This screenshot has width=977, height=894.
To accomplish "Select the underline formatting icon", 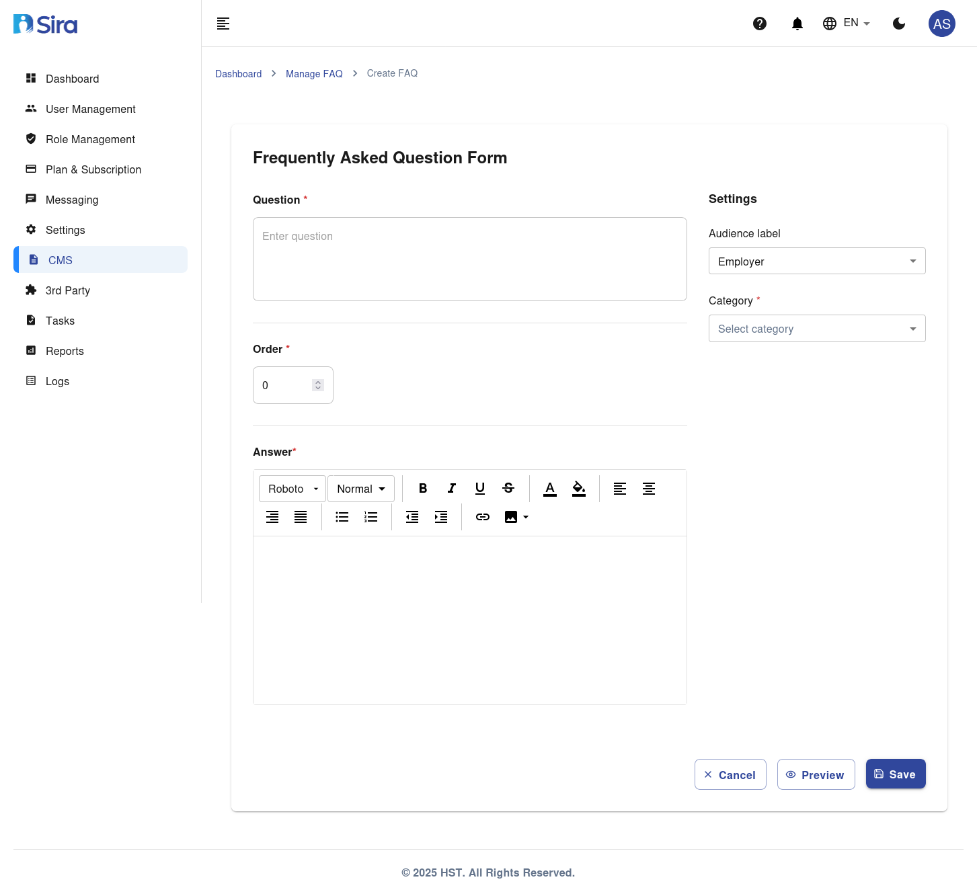I will pos(479,489).
